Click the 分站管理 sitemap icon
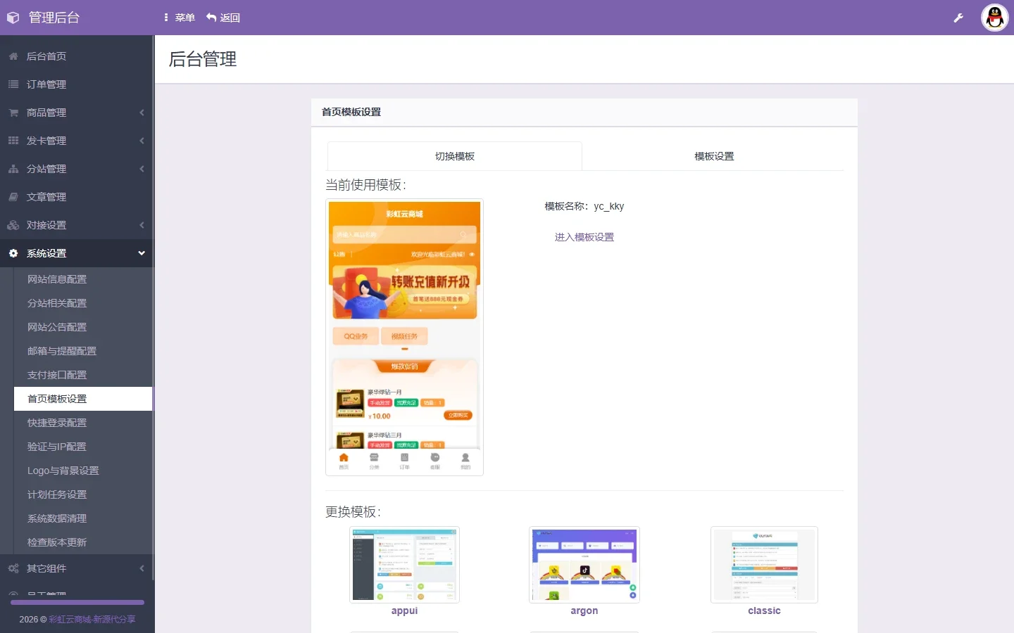This screenshot has width=1014, height=633. pyautogui.click(x=13, y=169)
